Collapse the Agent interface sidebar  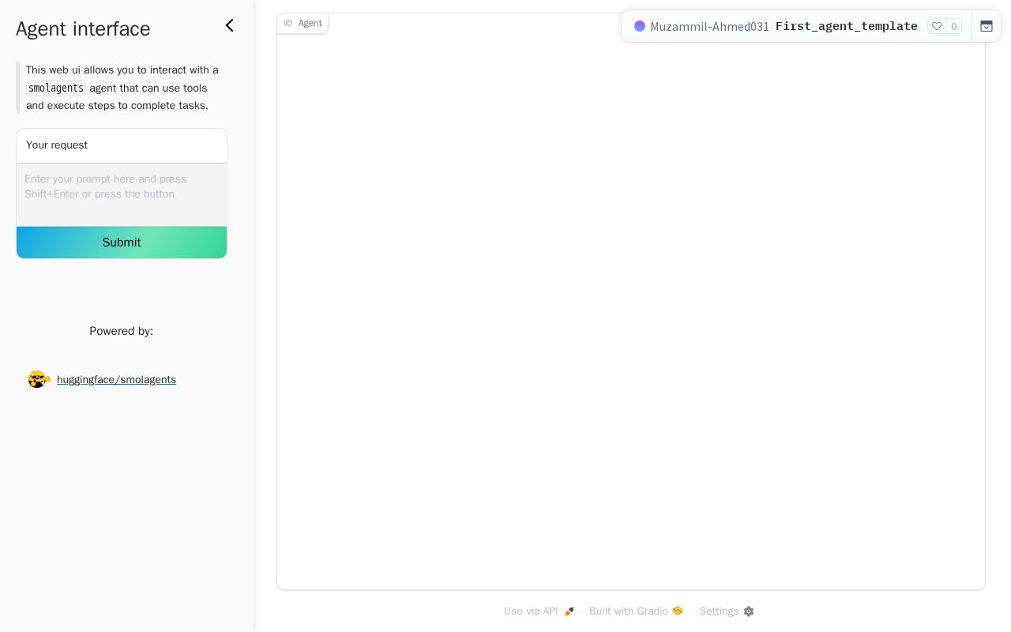click(229, 25)
